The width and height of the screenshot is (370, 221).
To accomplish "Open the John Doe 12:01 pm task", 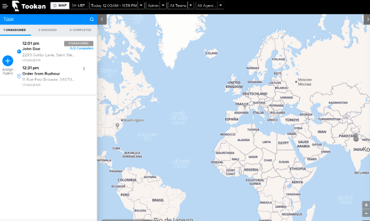I will pyautogui.click(x=48, y=49).
